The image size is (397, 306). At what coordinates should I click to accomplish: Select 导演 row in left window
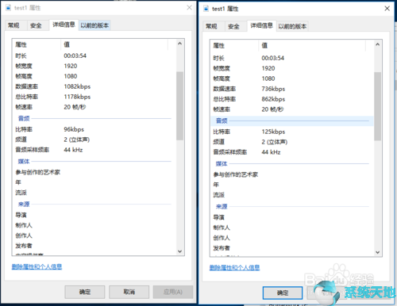pos(94,215)
